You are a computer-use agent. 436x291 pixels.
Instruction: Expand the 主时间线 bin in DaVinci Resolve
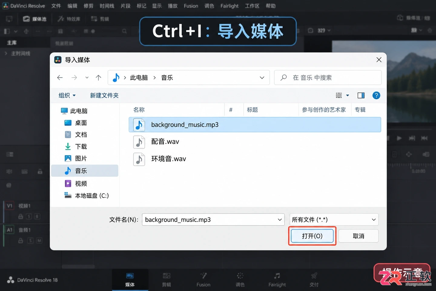[x=6, y=53]
